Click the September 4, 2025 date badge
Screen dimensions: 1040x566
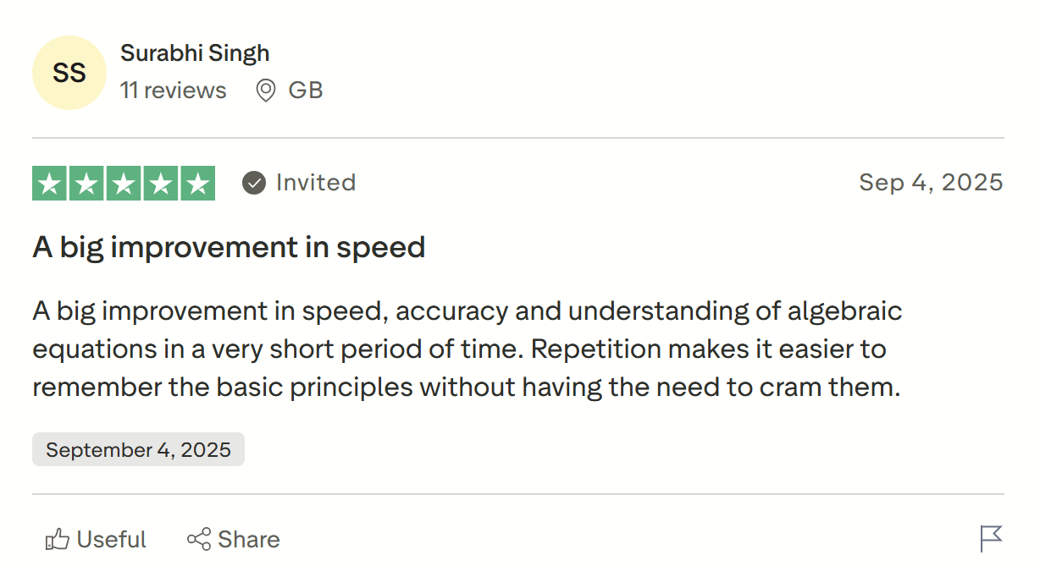[138, 449]
